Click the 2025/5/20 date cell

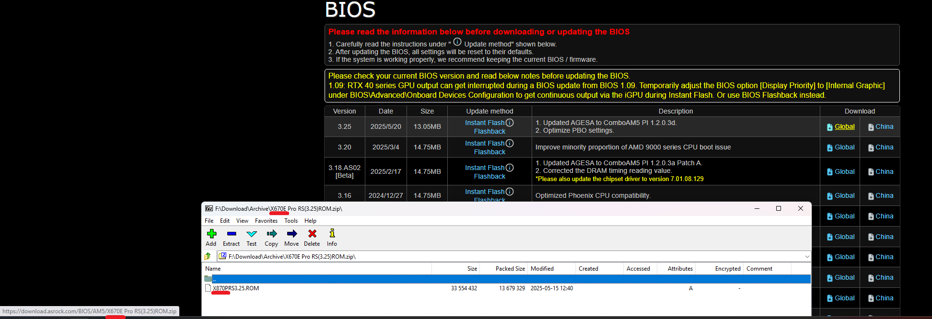point(385,126)
